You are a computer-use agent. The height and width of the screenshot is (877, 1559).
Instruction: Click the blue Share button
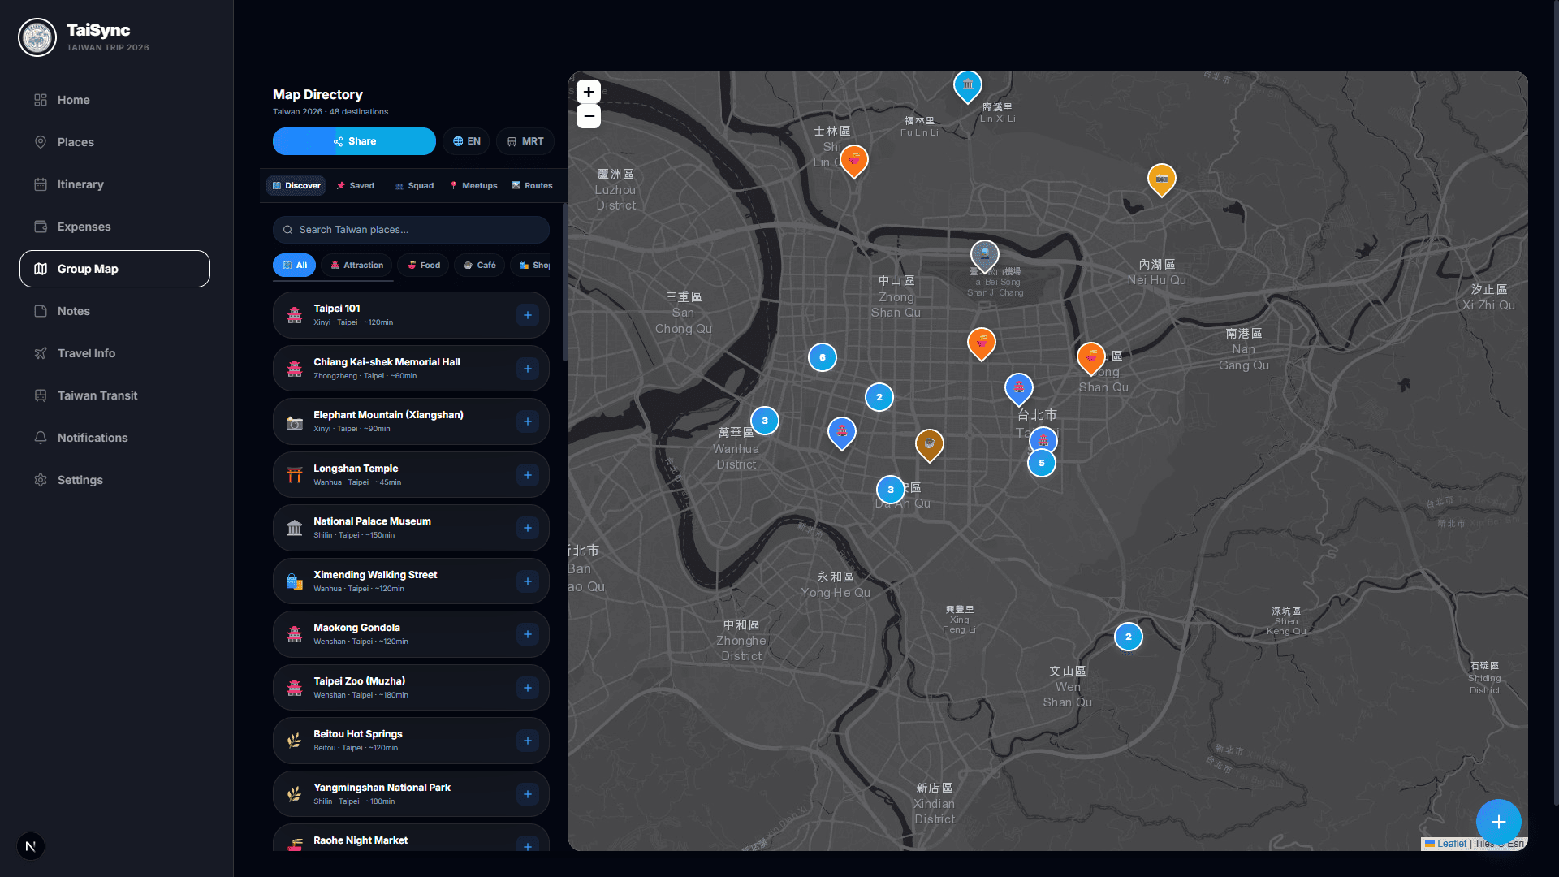354,141
